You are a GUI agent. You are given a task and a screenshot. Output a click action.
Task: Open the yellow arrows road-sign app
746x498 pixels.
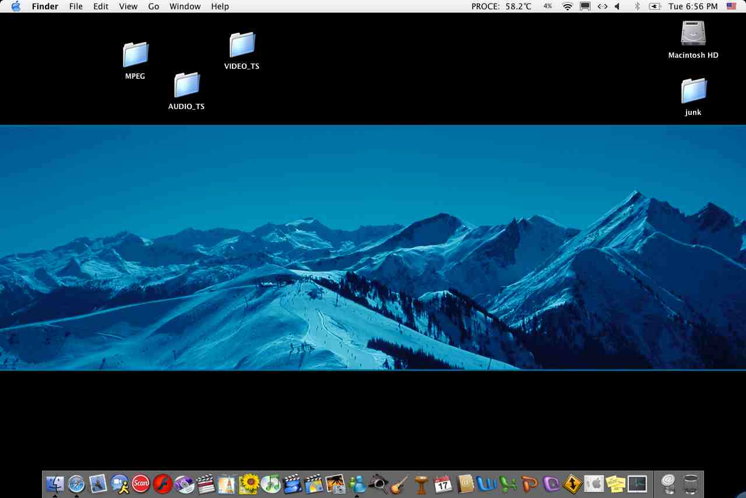(572, 483)
